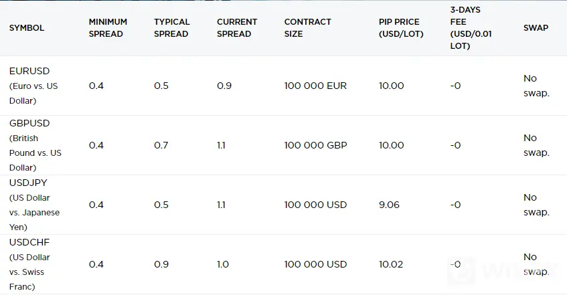The width and height of the screenshot is (567, 297).
Task: Select the 9.06 pip price value
Action: pos(389,205)
